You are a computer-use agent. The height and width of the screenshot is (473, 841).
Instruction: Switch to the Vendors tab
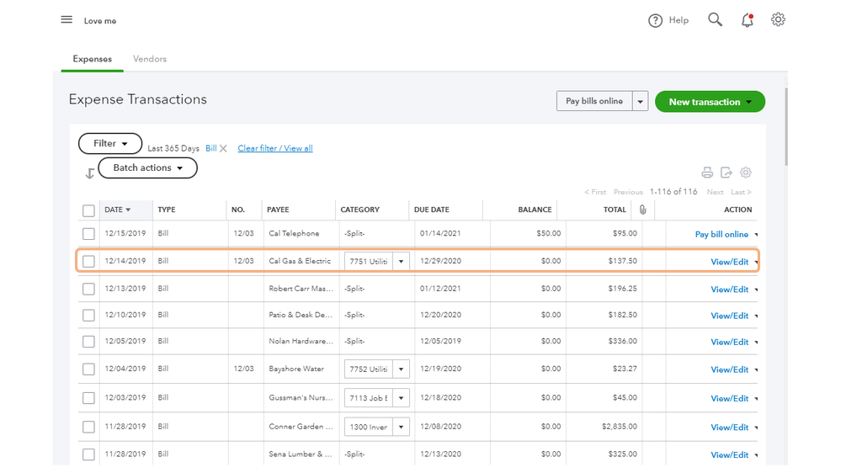click(x=150, y=59)
